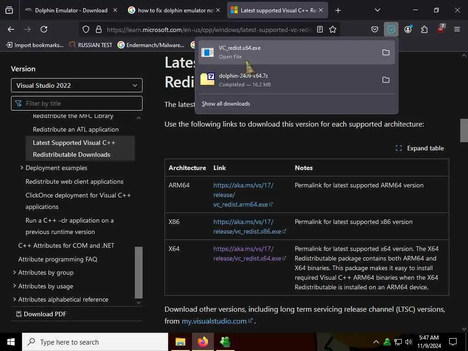
Task: Click Show all downloads
Action: (226, 104)
